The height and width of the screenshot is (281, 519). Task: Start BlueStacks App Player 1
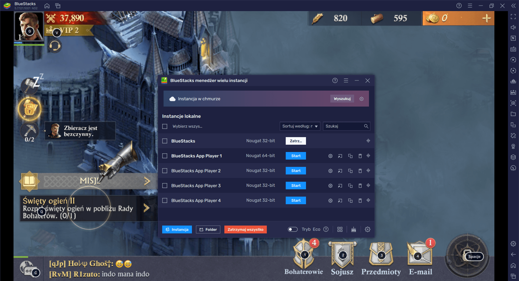296,156
